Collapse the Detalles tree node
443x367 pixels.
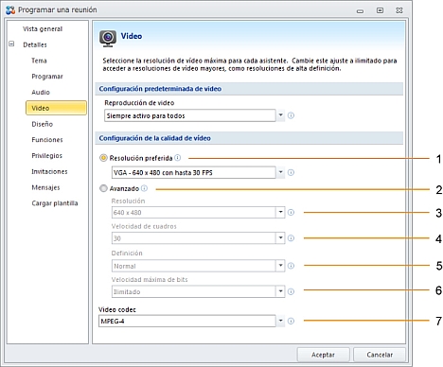(11, 44)
